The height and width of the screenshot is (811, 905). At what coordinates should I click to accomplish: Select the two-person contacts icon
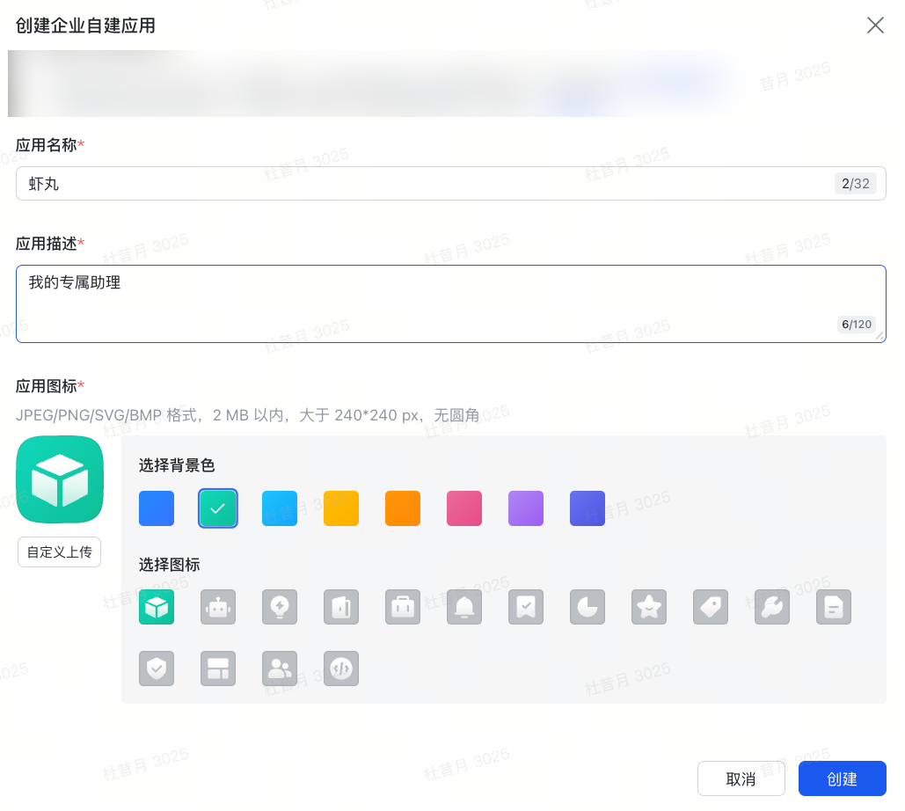[280, 669]
